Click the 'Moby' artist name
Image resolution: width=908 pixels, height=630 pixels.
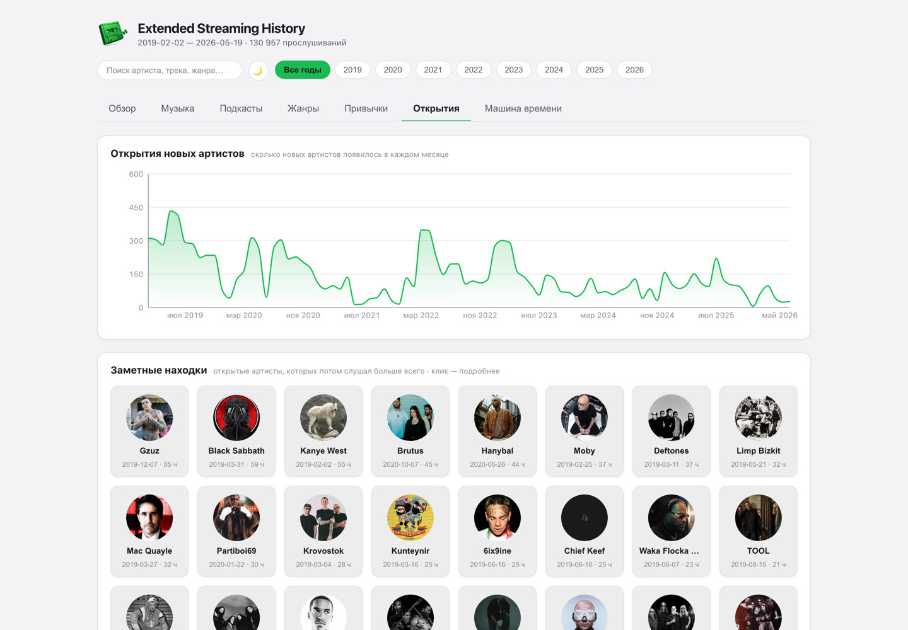click(585, 451)
